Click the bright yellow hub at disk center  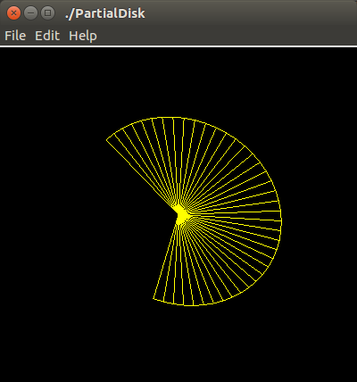[x=181, y=215]
